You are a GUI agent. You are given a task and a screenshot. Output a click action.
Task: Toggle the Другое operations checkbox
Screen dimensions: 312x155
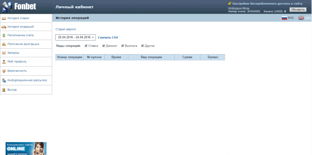(x=142, y=46)
